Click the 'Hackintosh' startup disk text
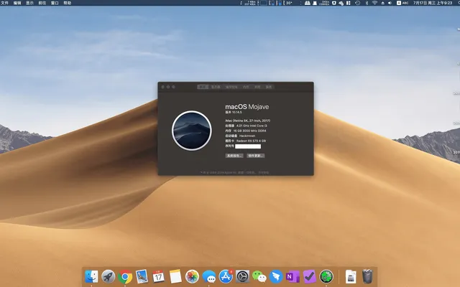Screen dimensions: 460x287 (247, 136)
